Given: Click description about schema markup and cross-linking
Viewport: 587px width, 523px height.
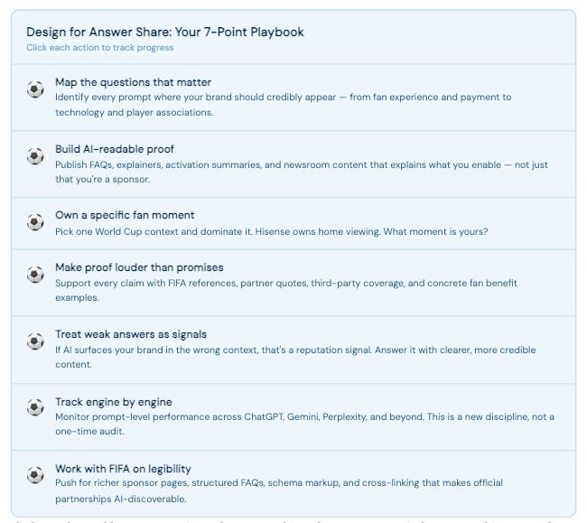Looking at the screenshot, I should [279, 490].
